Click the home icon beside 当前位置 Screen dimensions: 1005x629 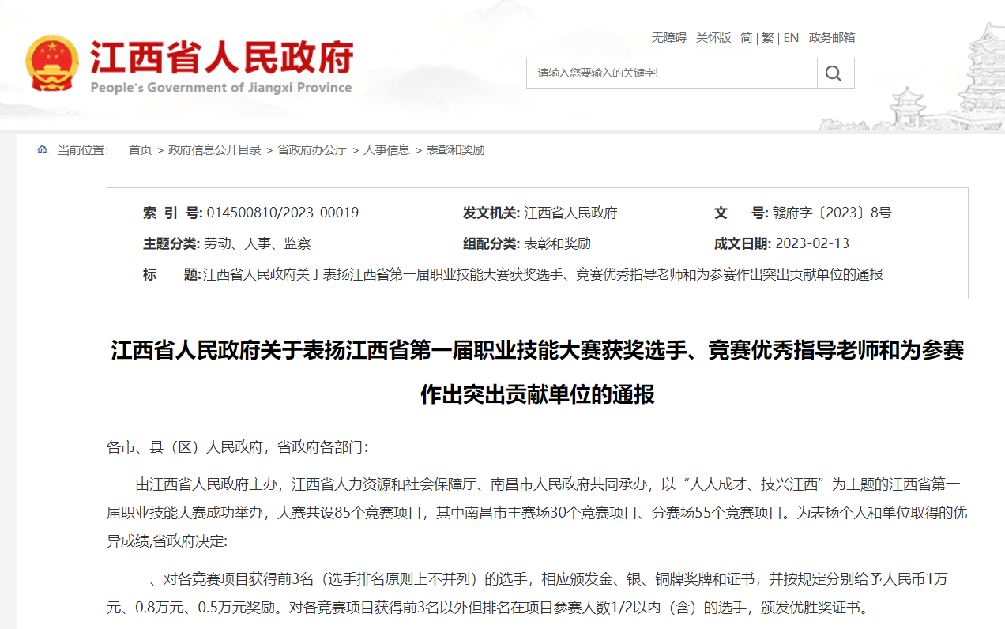pos(42,150)
